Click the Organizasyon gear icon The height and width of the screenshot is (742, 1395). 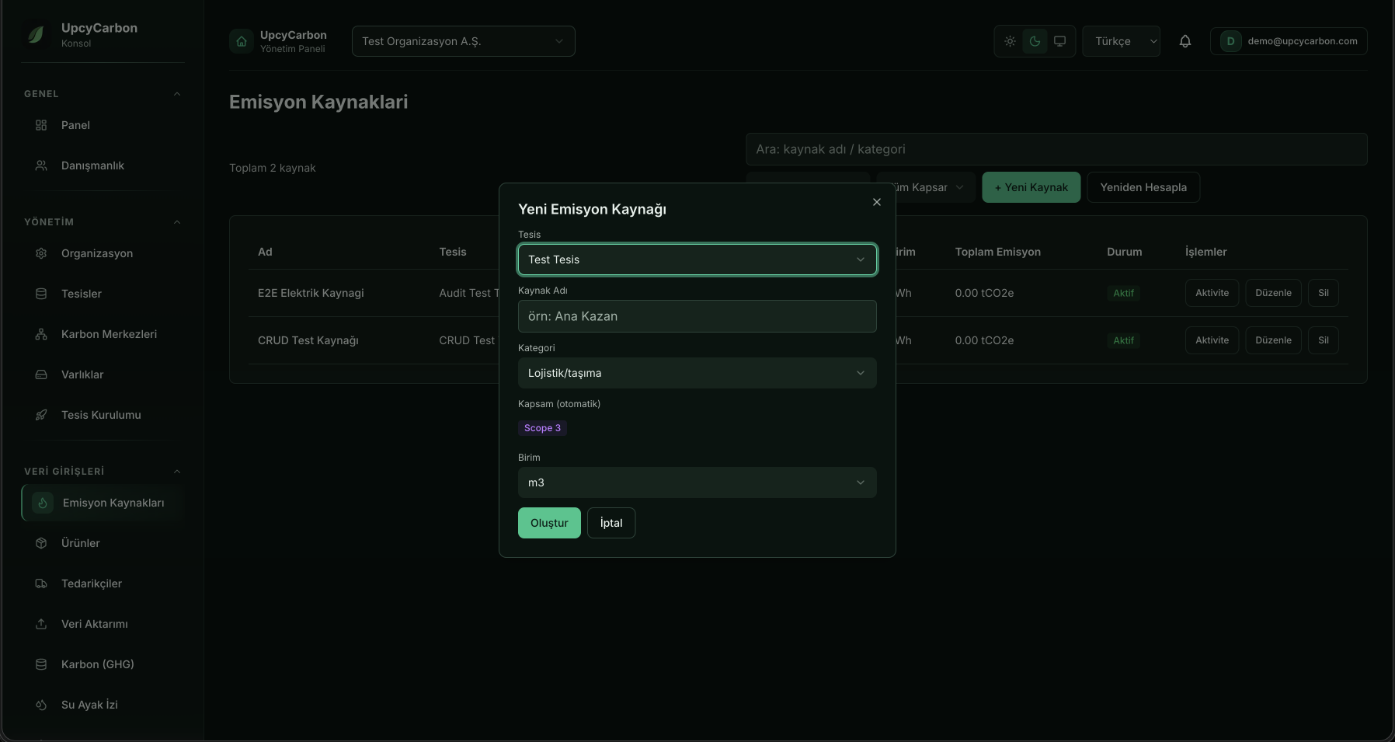point(41,253)
